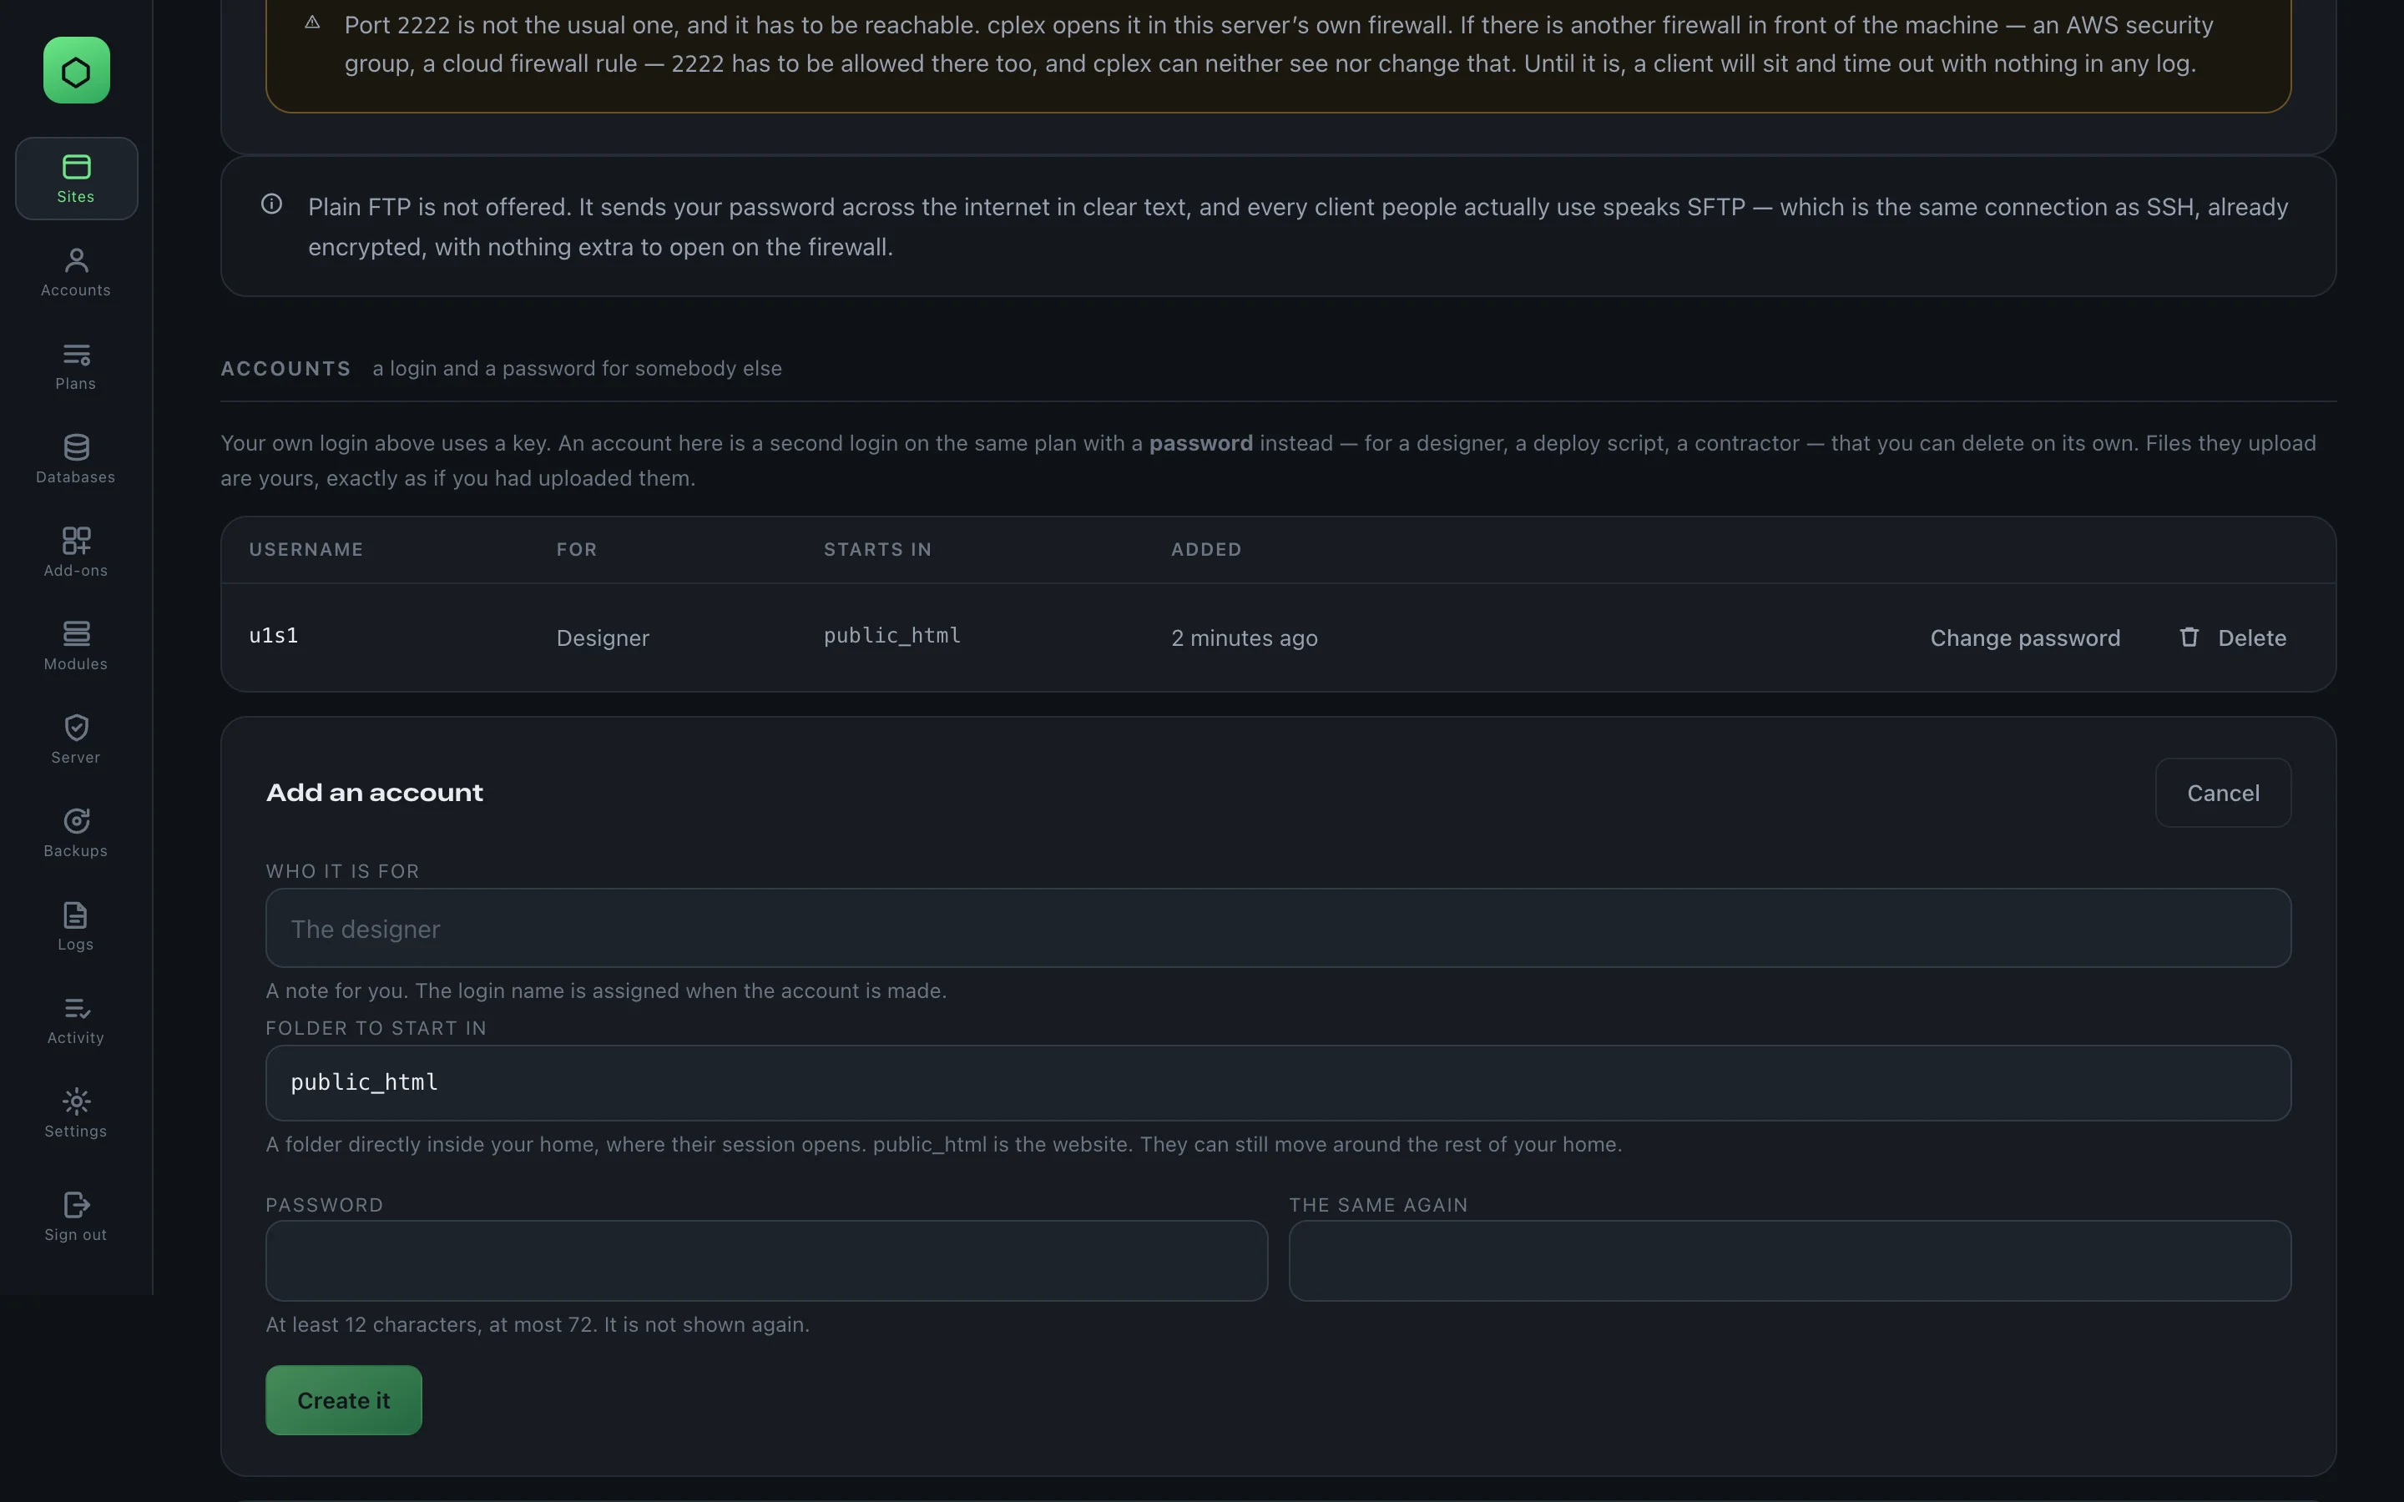Click into the Password field

coord(766,1261)
